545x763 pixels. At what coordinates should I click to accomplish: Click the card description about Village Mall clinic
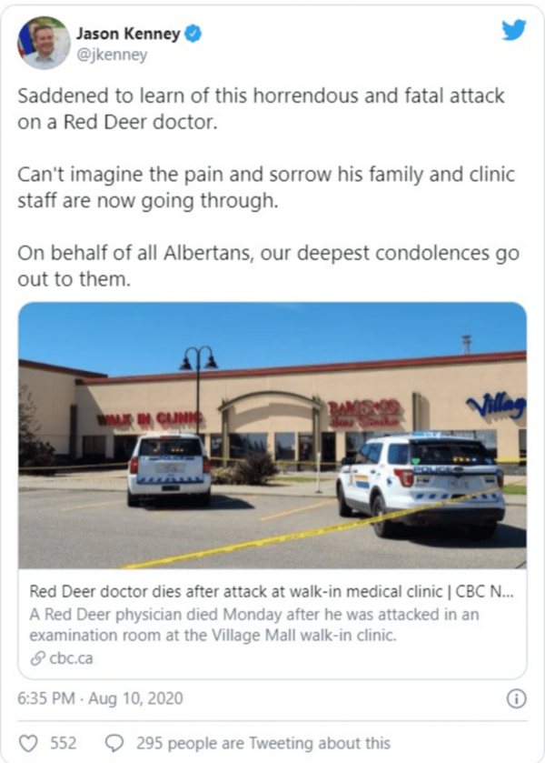tap(254, 625)
